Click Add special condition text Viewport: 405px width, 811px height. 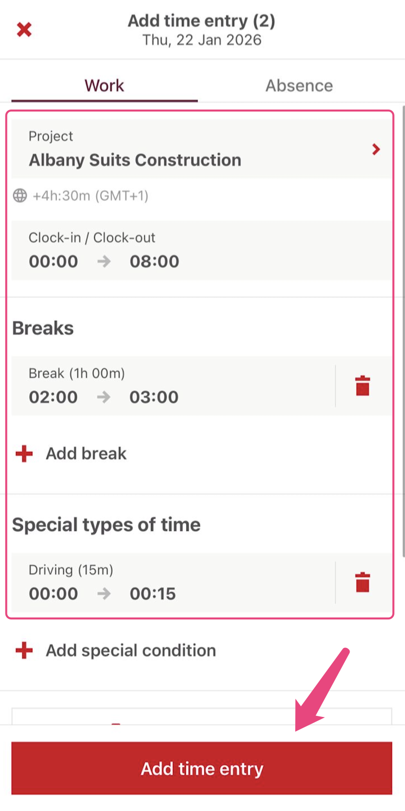pyautogui.click(x=131, y=650)
